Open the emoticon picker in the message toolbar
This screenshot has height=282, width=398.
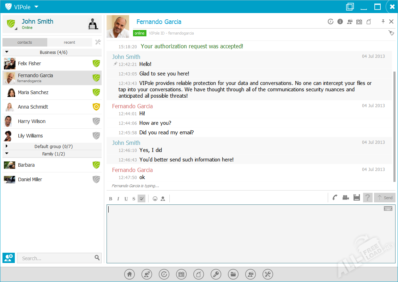pyautogui.click(x=155, y=199)
